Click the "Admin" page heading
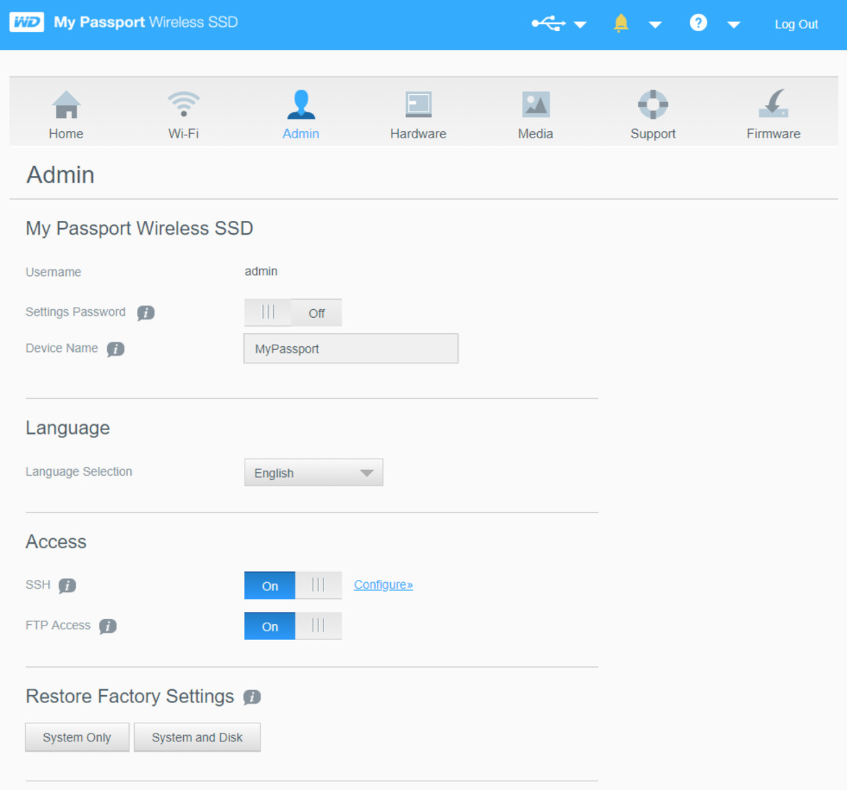Viewport: 847px width, 790px height. (61, 175)
